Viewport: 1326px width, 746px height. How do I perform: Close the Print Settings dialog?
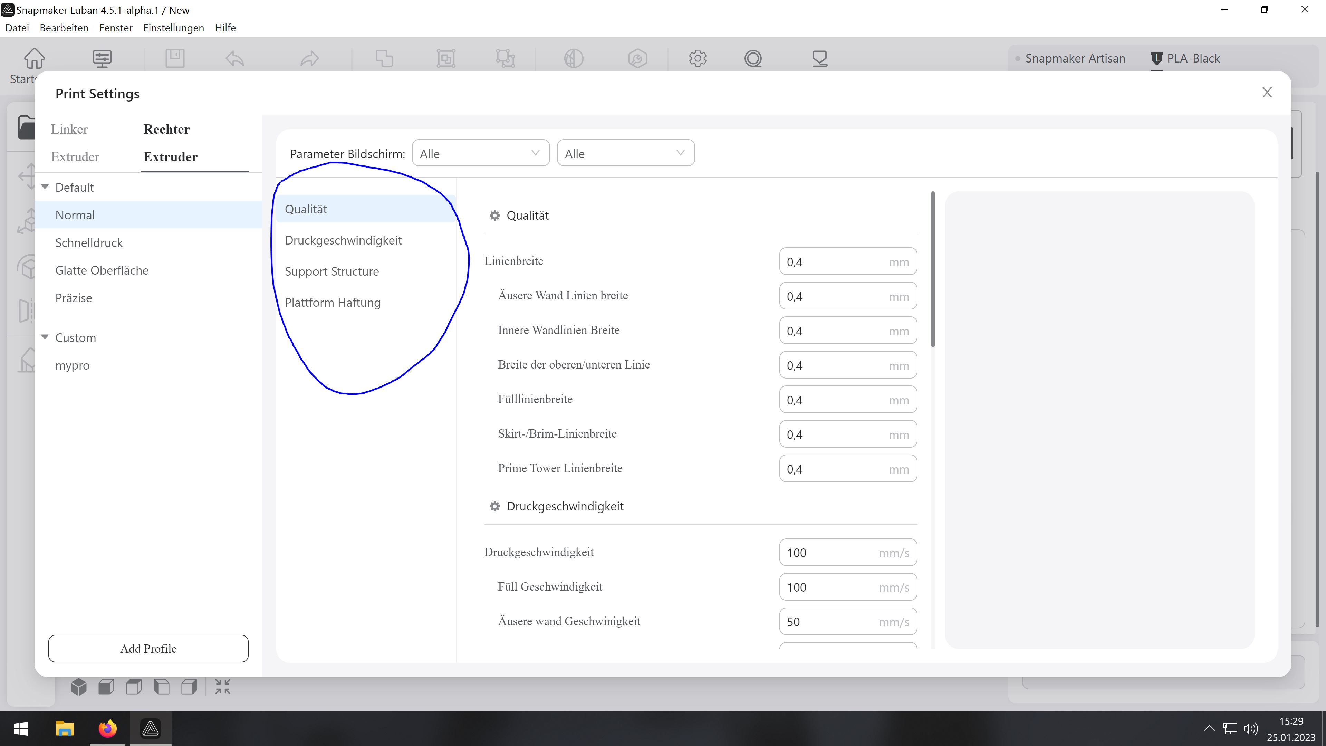pyautogui.click(x=1267, y=92)
